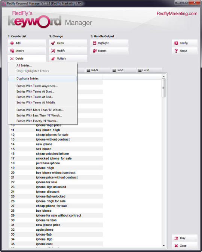Choose Entries With Terms At Start...

click(43, 91)
